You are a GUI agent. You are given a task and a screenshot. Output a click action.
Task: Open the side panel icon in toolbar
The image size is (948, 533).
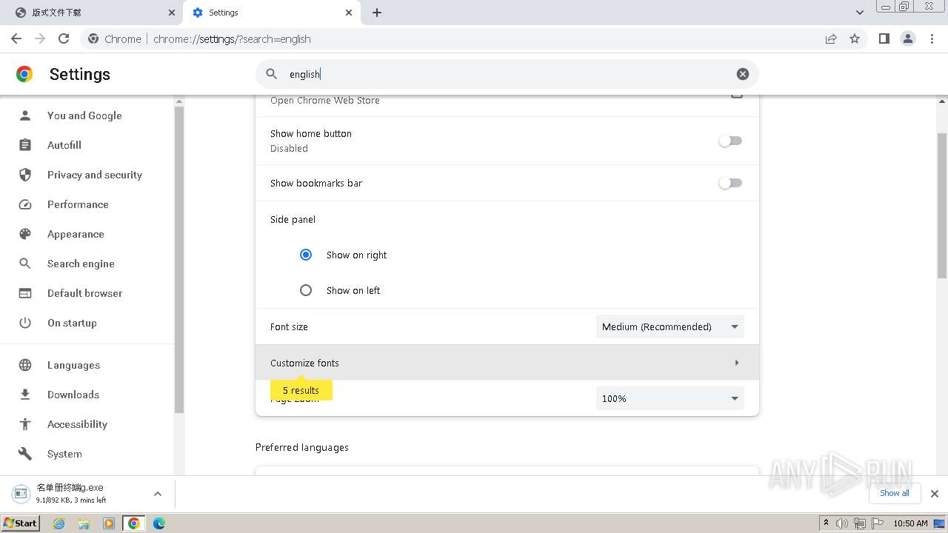[884, 39]
